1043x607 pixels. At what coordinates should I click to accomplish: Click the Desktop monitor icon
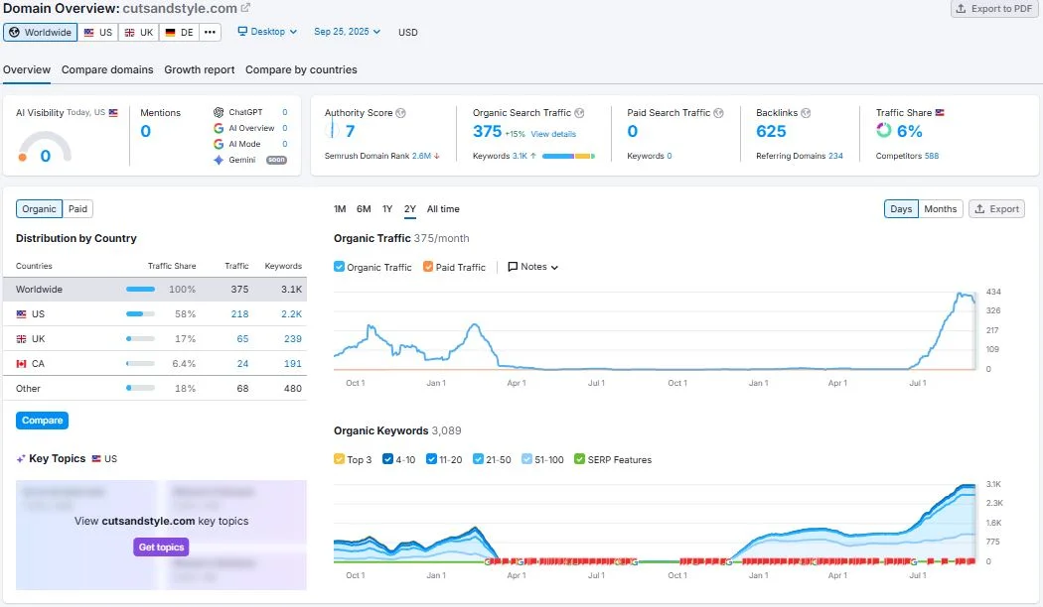point(242,31)
